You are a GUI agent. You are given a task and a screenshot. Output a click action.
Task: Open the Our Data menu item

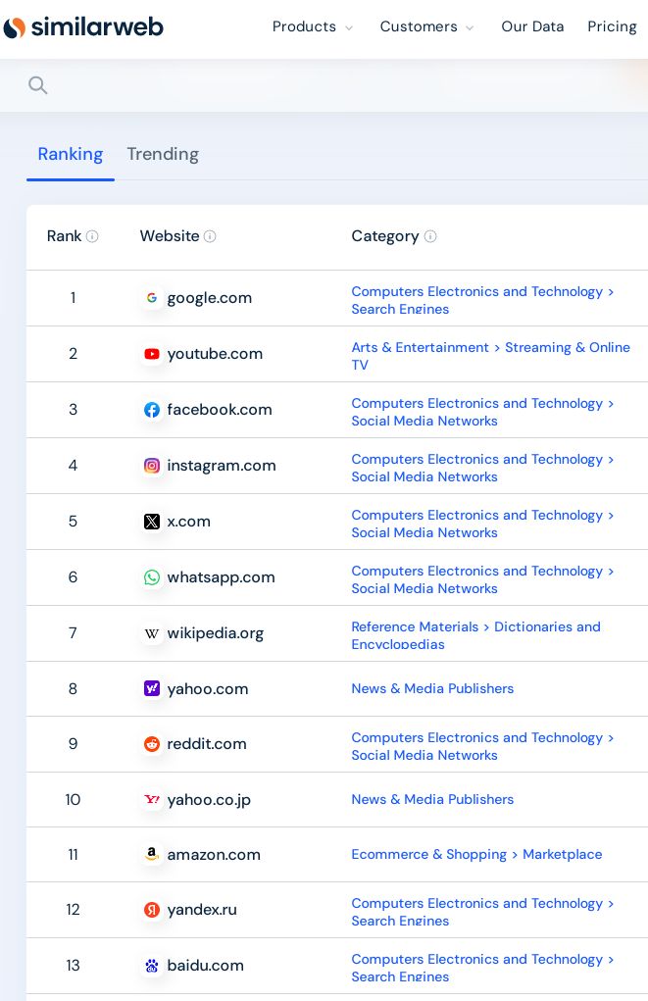pyautogui.click(x=532, y=26)
